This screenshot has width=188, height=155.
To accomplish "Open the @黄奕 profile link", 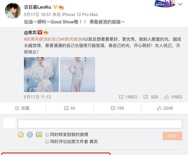I will [30, 33].
